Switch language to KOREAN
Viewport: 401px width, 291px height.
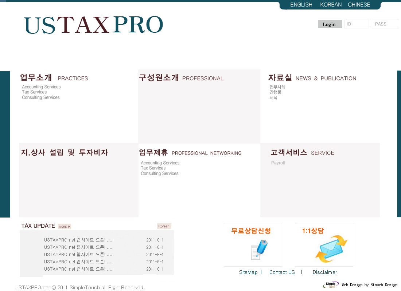(331, 5)
